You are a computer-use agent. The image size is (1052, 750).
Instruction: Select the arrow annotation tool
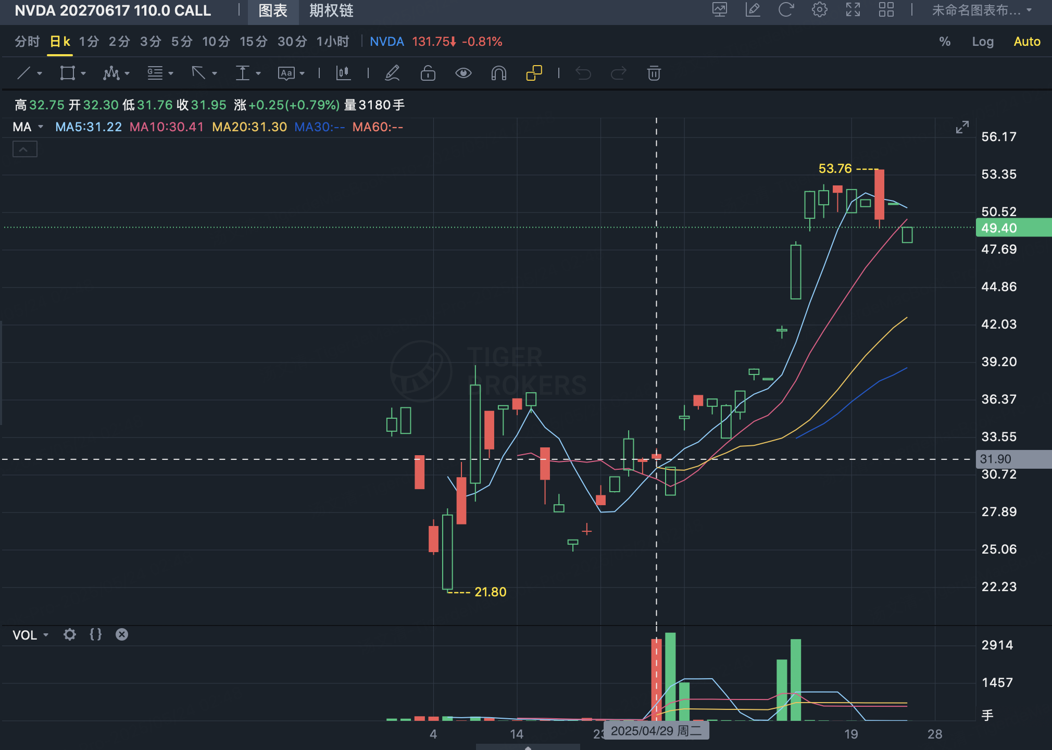198,73
